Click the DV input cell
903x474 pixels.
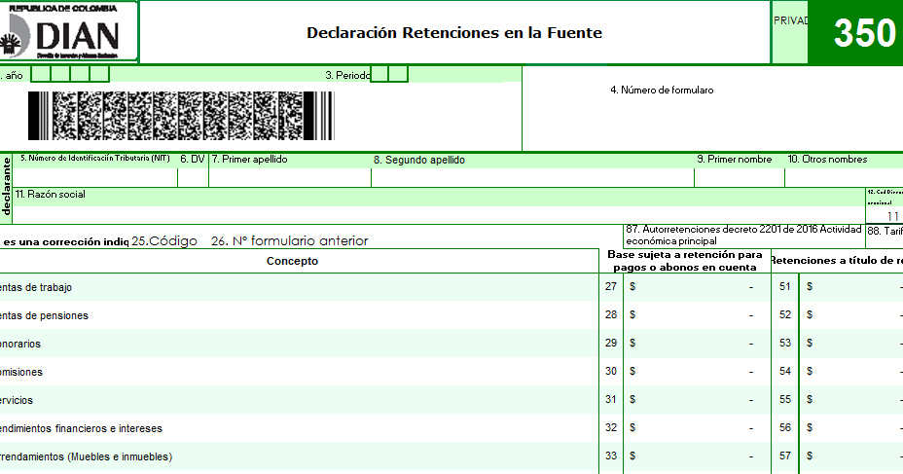point(193,178)
